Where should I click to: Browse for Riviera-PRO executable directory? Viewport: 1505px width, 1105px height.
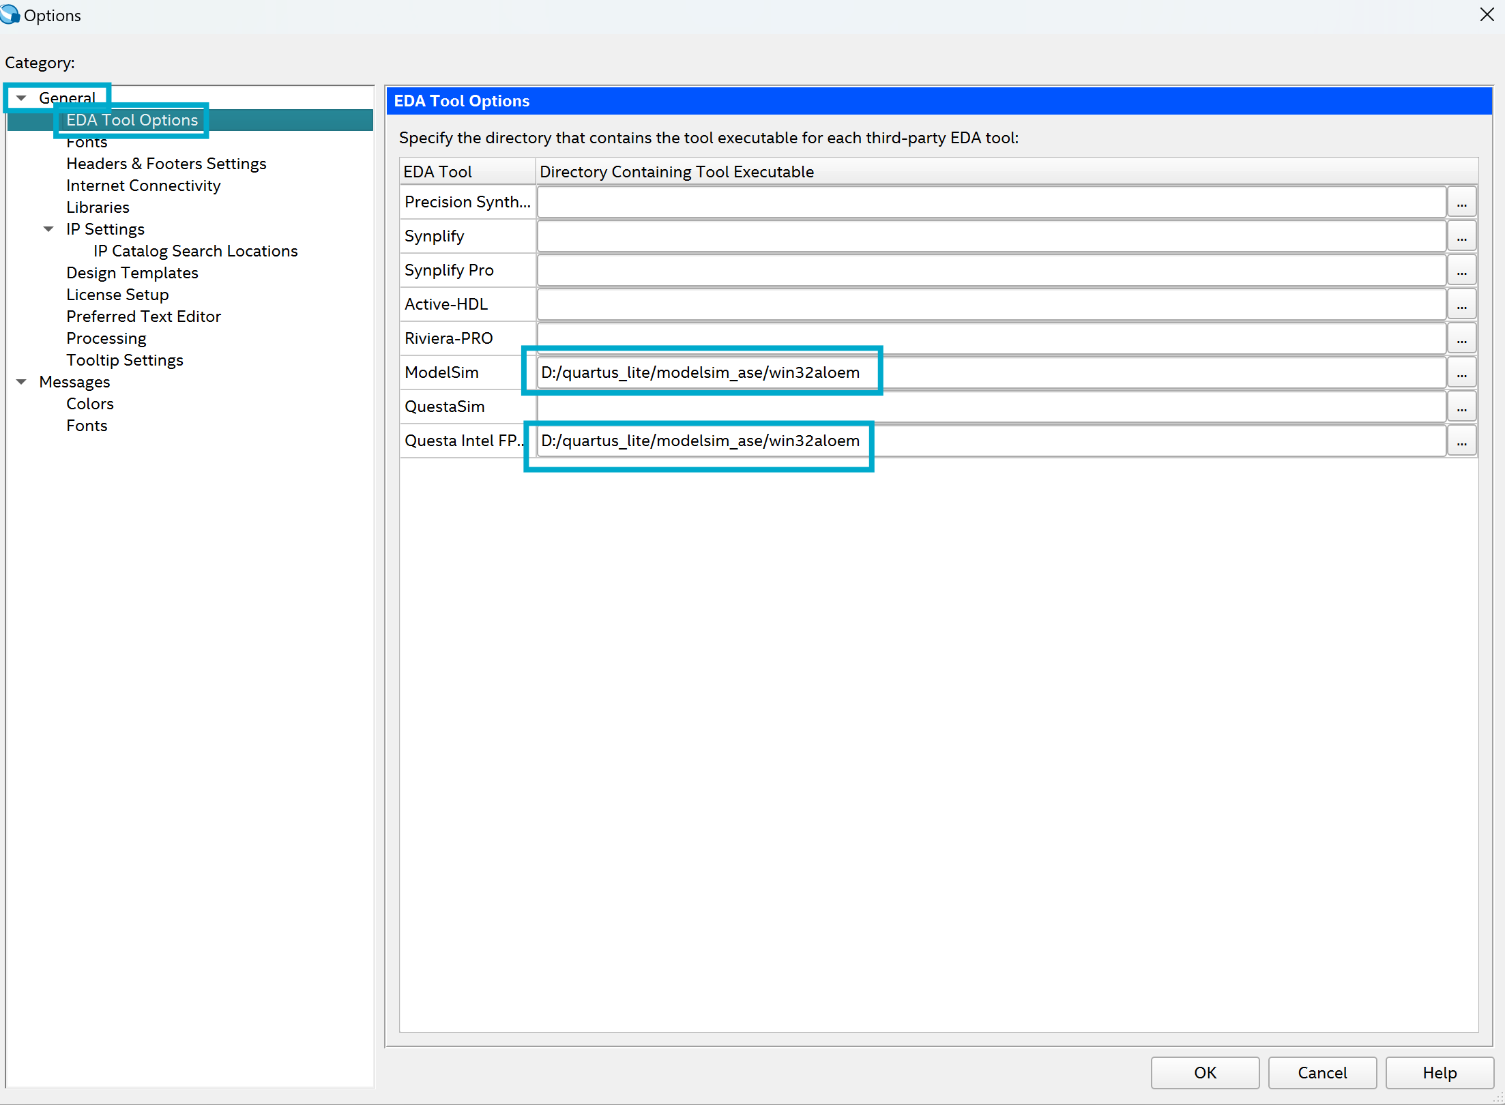[1461, 338]
